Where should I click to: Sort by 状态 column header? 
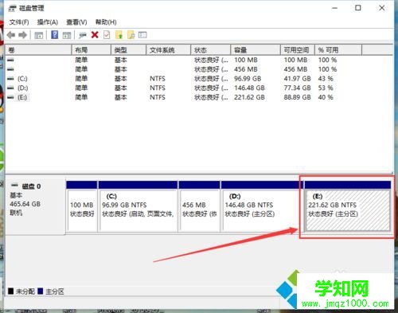(211, 50)
